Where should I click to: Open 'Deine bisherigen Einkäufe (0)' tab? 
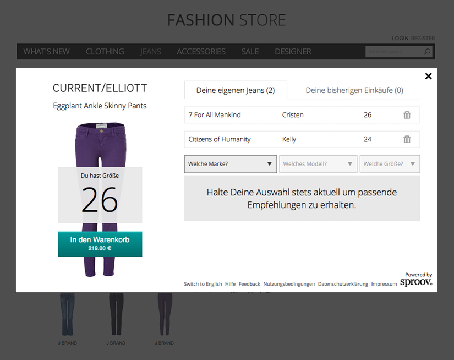354,90
